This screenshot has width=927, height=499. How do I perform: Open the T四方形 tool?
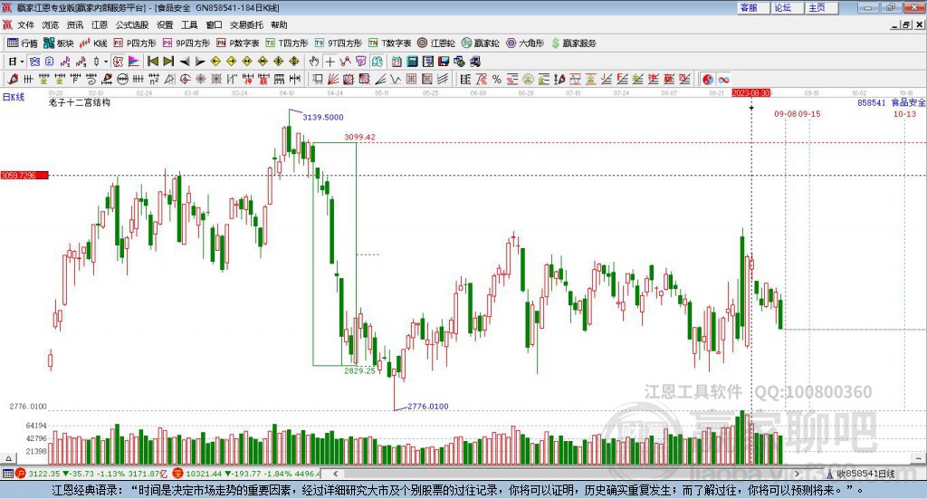tap(287, 43)
